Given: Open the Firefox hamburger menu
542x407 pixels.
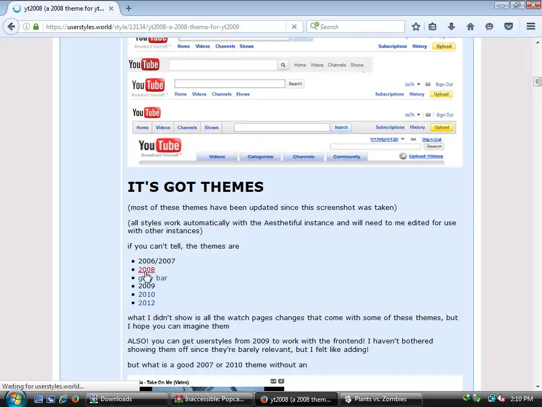Looking at the screenshot, I should point(531,26).
